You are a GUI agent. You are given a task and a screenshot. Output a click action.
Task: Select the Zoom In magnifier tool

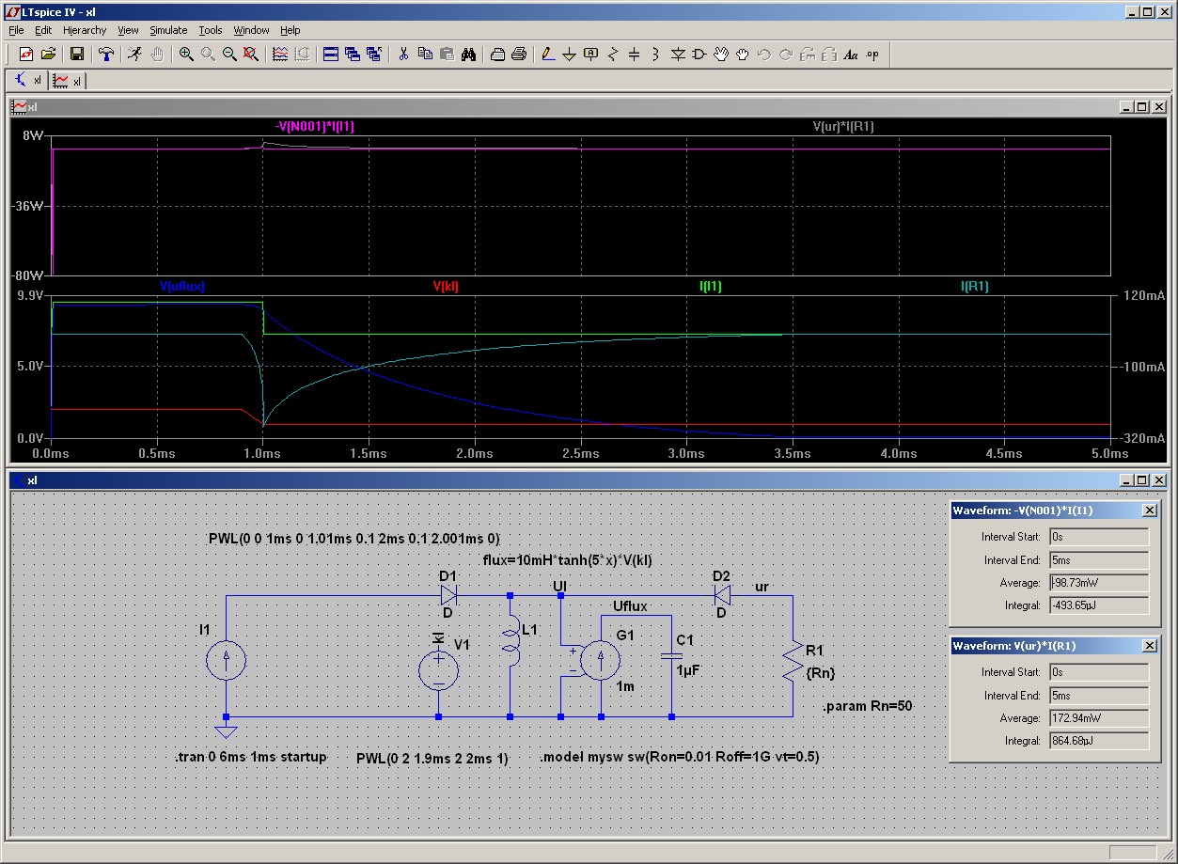(186, 55)
